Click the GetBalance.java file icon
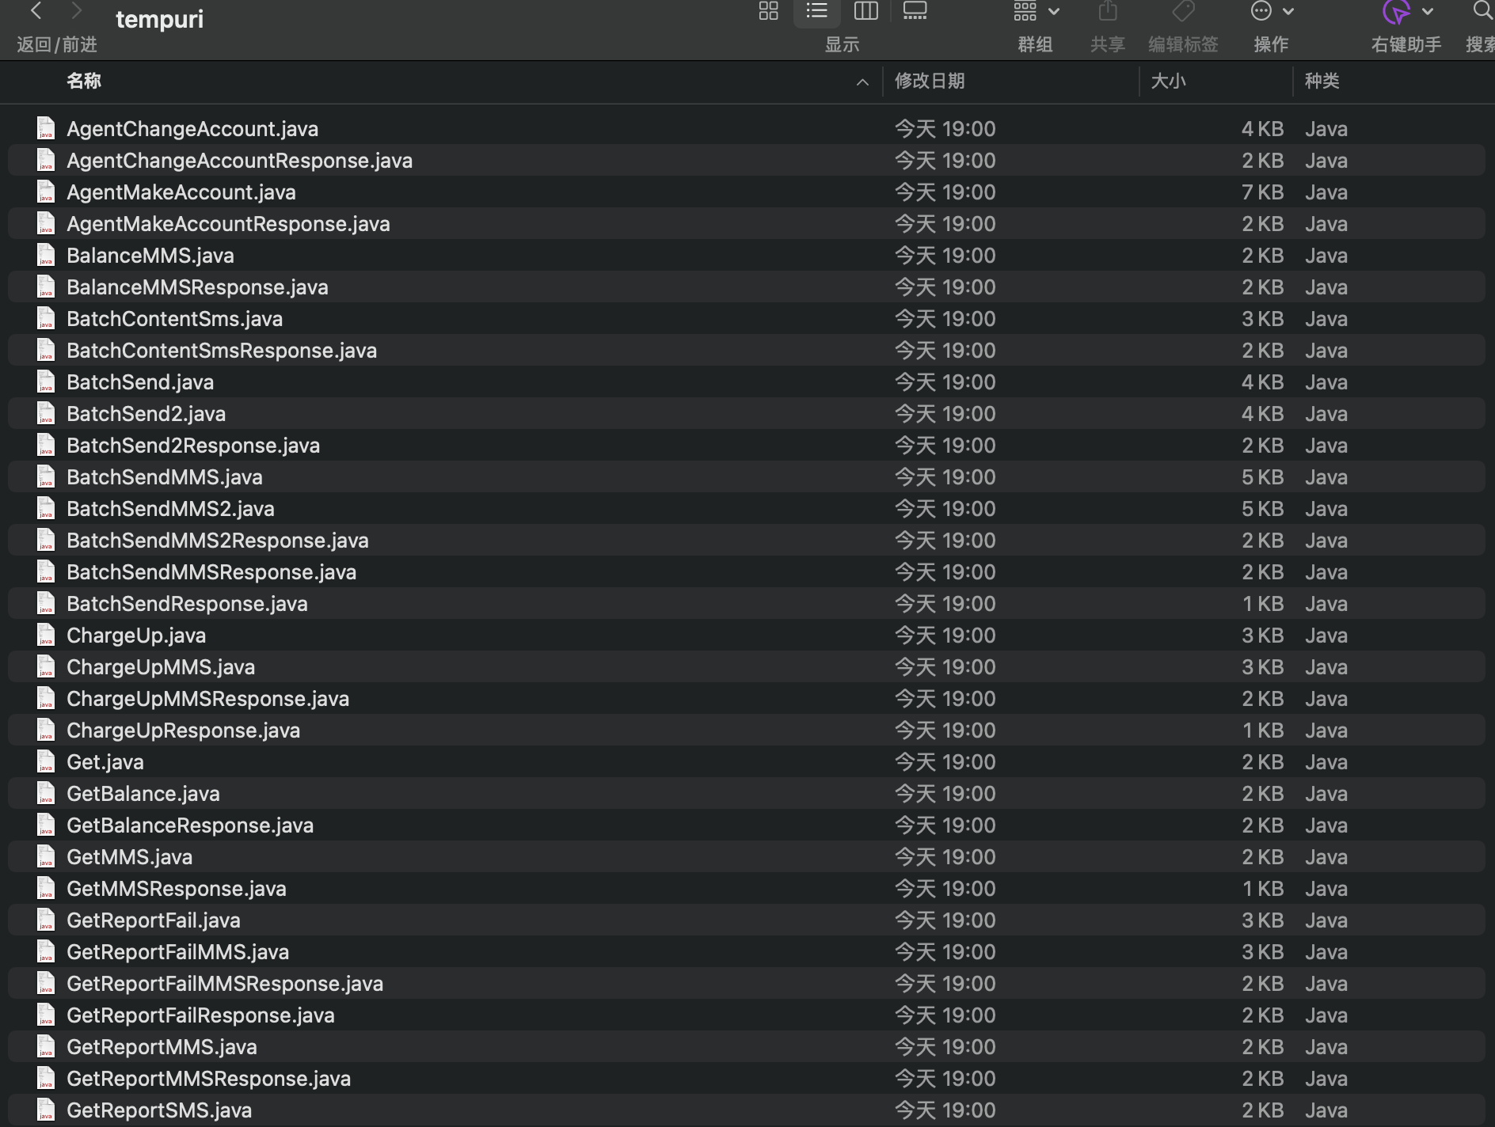Viewport: 1495px width, 1127px height. pos(46,793)
